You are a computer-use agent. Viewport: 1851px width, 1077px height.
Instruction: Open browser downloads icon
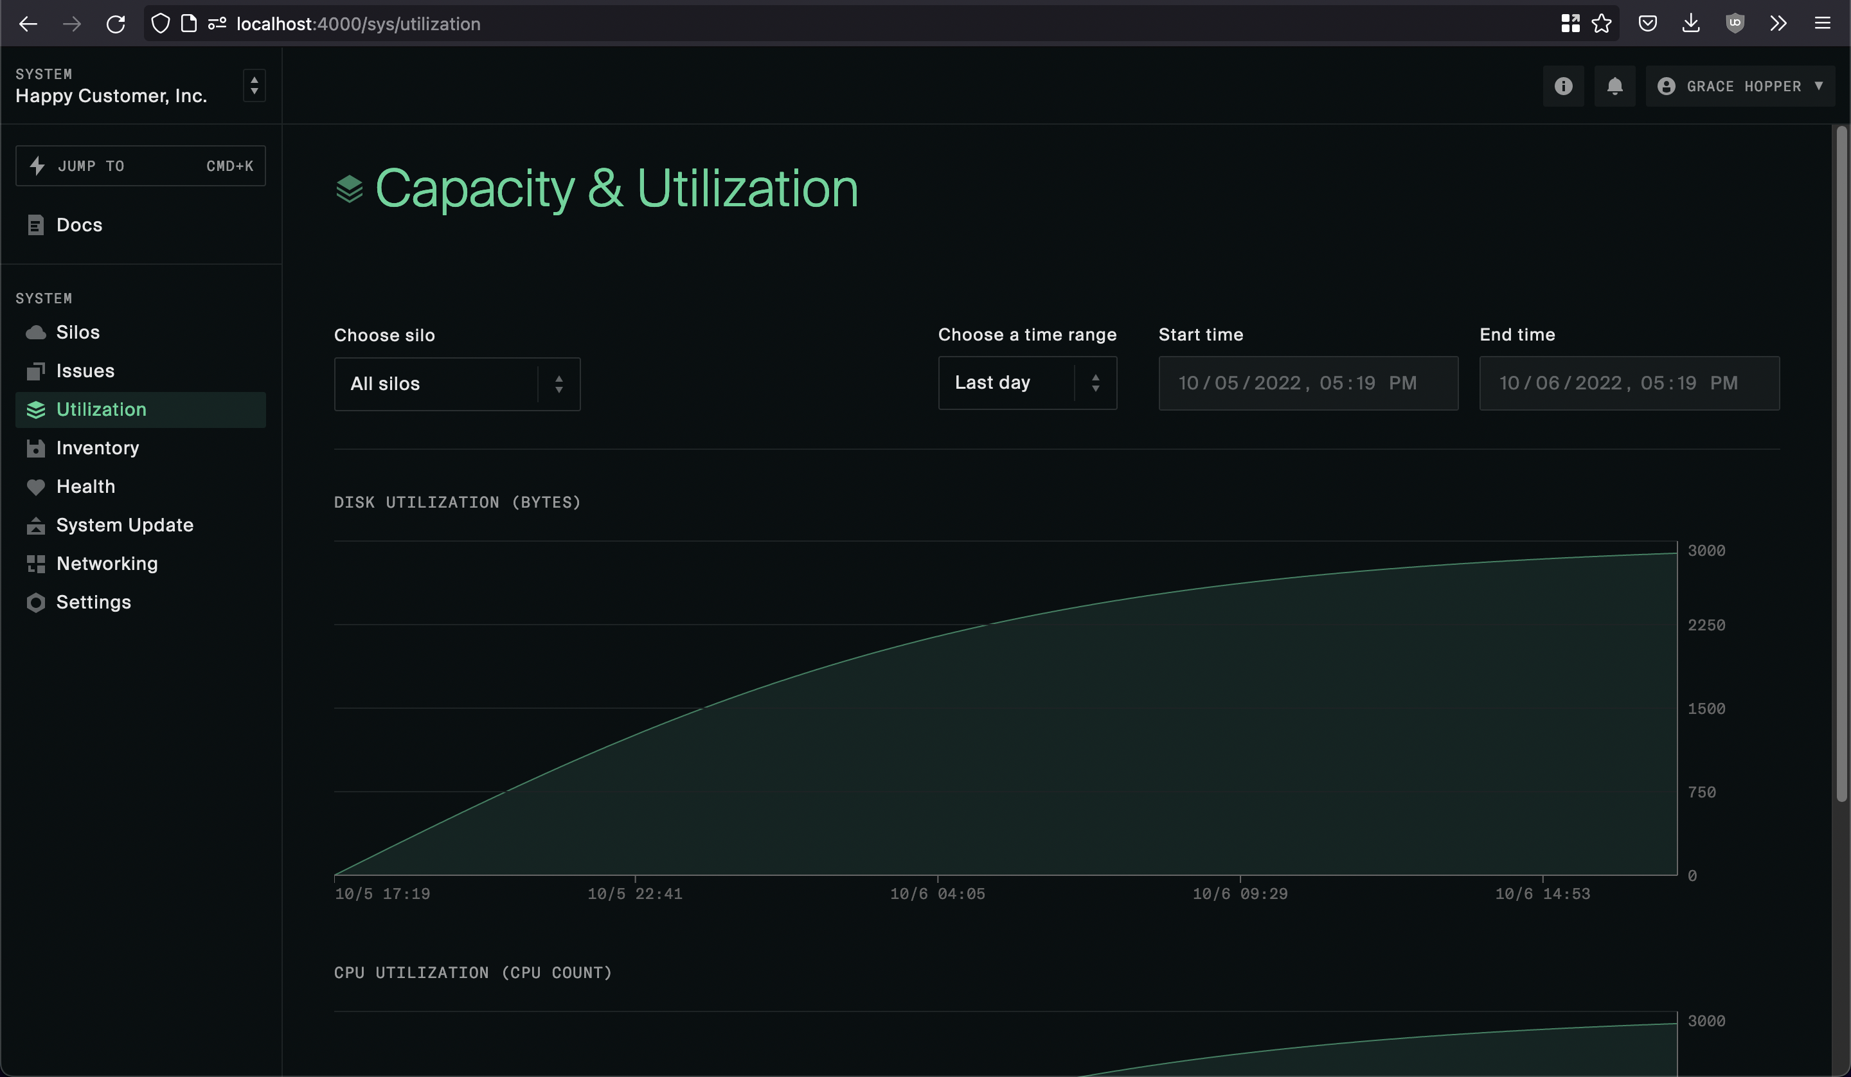1690,24
